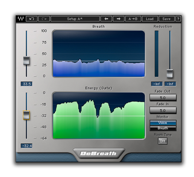Click the -16 mark on Energy scale
This screenshot has width=194, height=177.
coord(43,105)
